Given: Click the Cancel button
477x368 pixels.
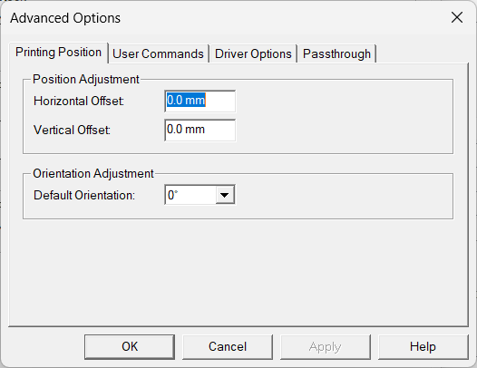Looking at the screenshot, I should tap(228, 347).
